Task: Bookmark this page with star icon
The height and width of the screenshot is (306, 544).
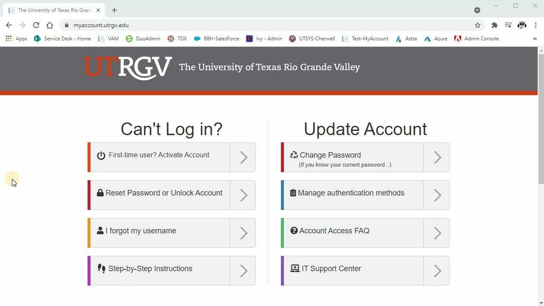Action: click(x=478, y=25)
